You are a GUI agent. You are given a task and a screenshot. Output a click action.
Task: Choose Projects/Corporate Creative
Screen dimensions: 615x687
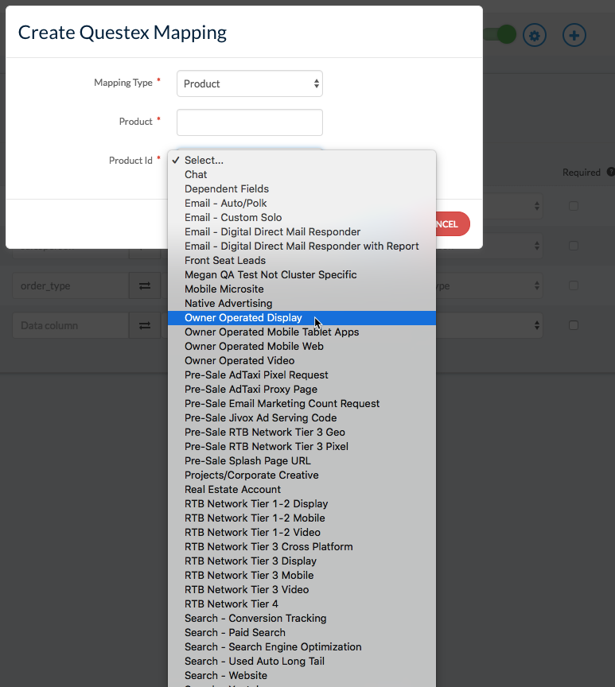coord(302,475)
